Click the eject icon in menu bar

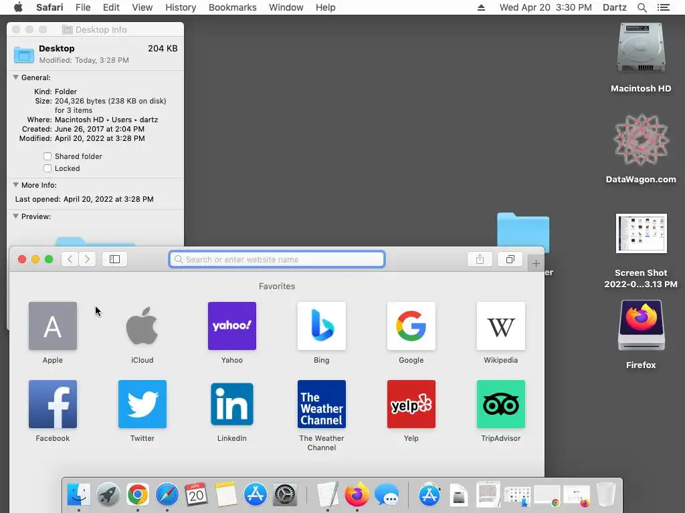(481, 7)
